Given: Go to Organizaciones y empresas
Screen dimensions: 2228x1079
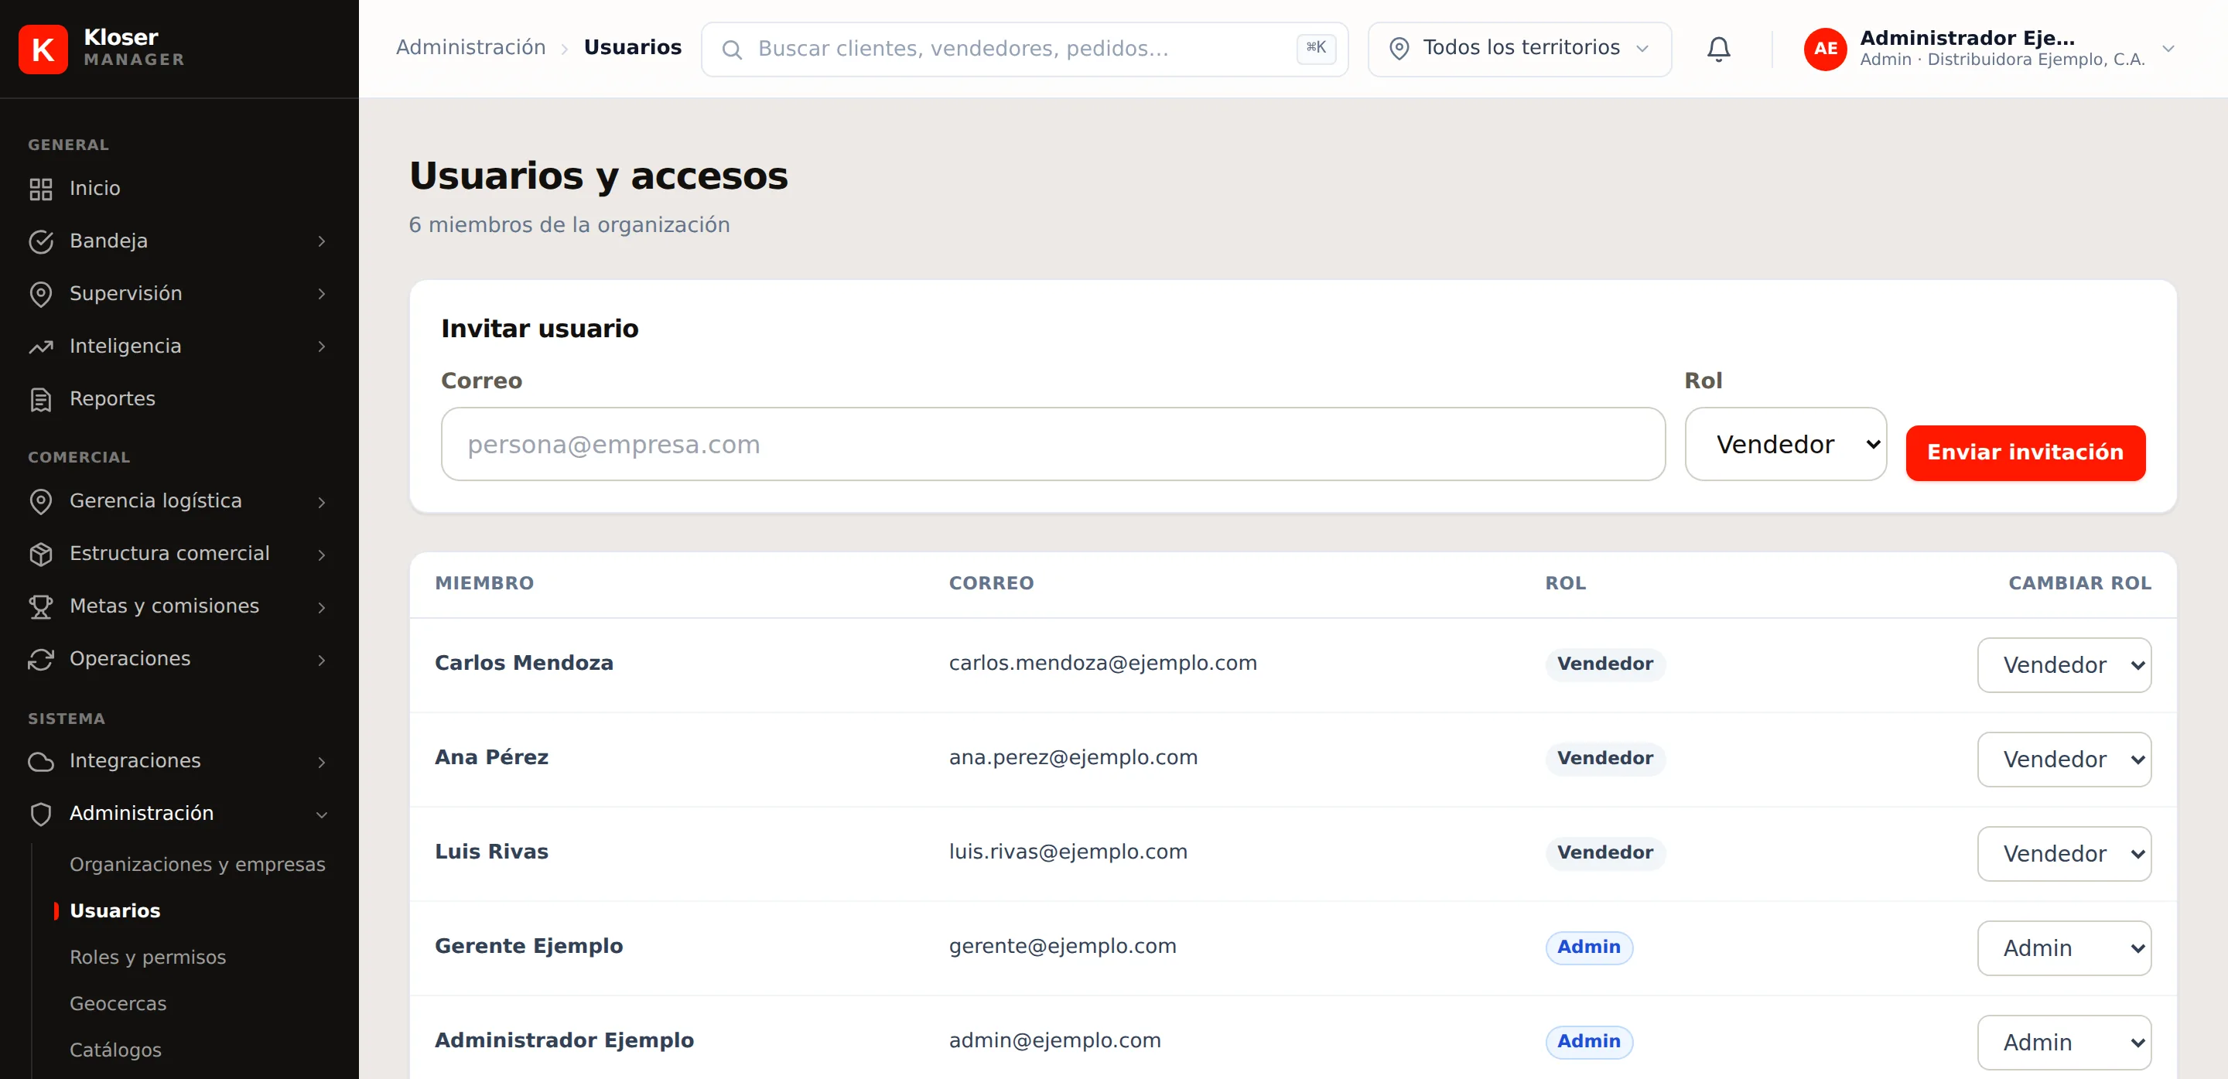Looking at the screenshot, I should tap(197, 865).
